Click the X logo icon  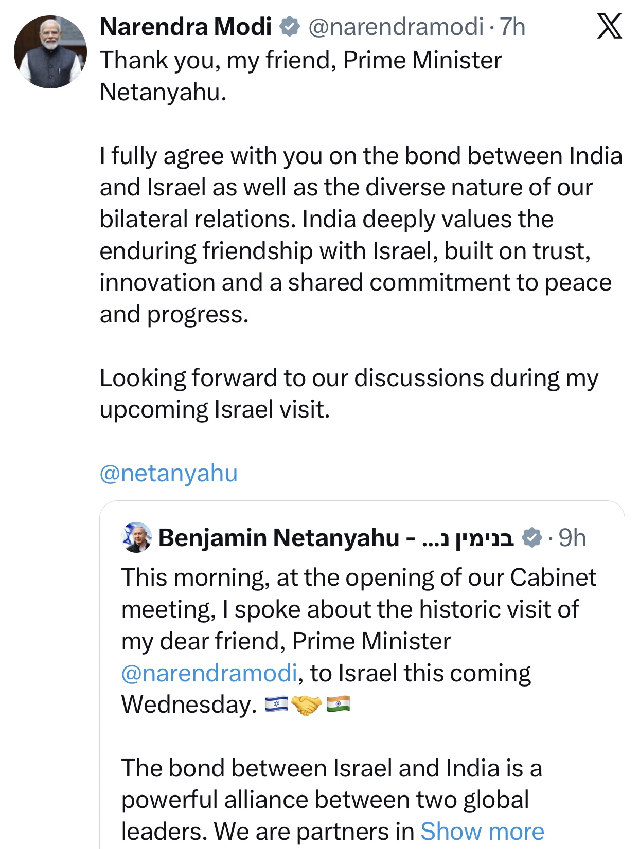(x=609, y=26)
